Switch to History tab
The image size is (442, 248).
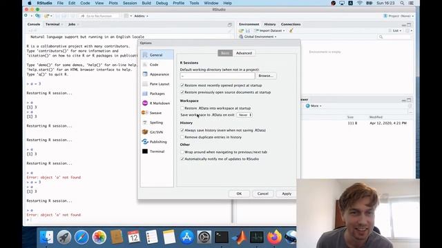tap(270, 24)
